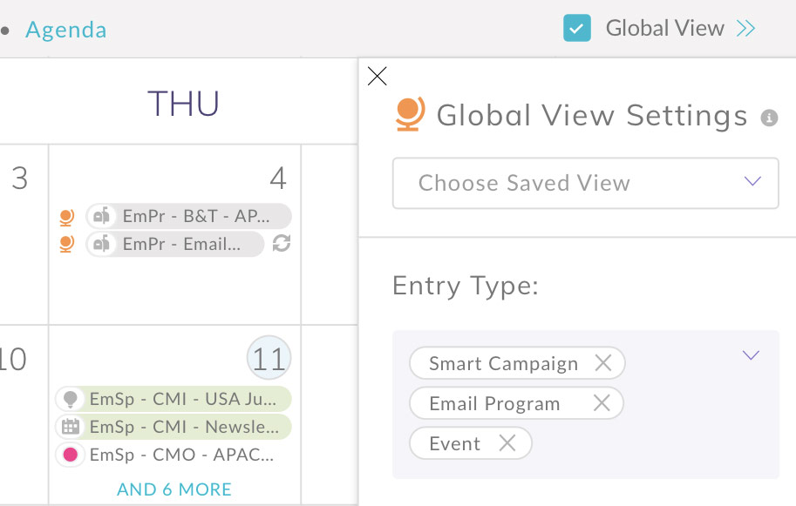
Task: Show more entries via AND 6 MORE
Action: tap(174, 489)
